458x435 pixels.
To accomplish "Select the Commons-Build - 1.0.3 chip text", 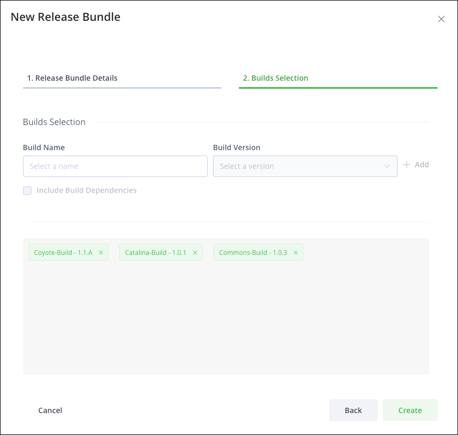I will (253, 252).
